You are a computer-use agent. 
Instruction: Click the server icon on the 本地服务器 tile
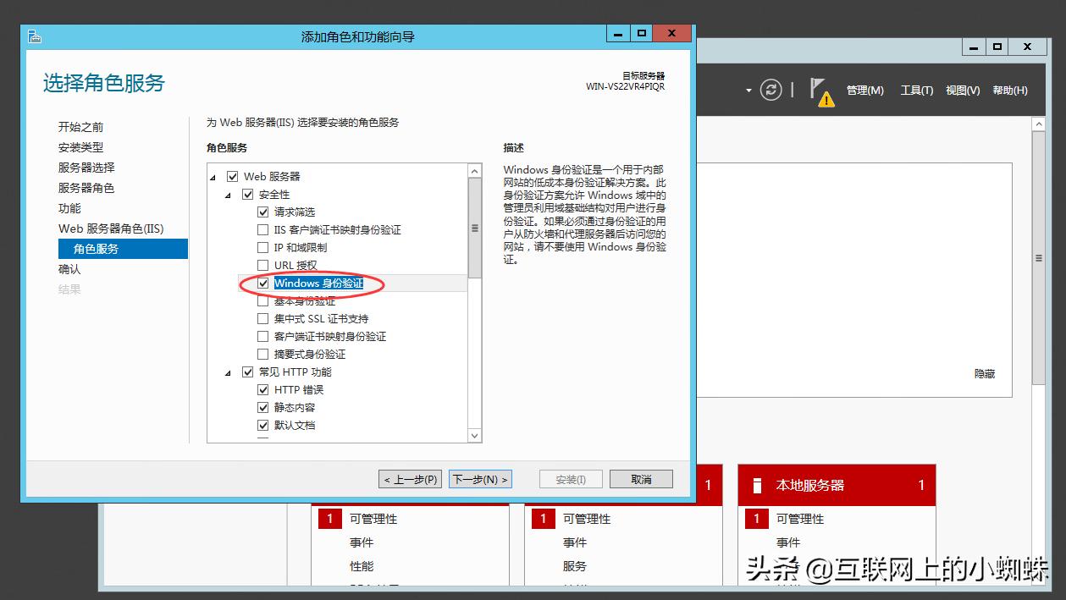click(757, 485)
